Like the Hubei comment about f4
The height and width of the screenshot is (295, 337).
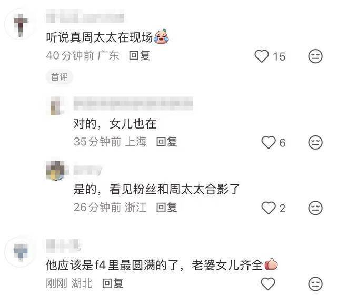[268, 283]
